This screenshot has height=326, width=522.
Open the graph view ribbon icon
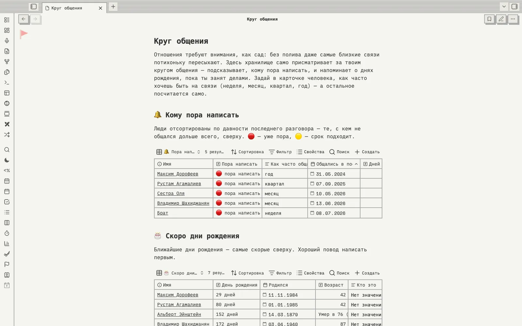(7, 62)
